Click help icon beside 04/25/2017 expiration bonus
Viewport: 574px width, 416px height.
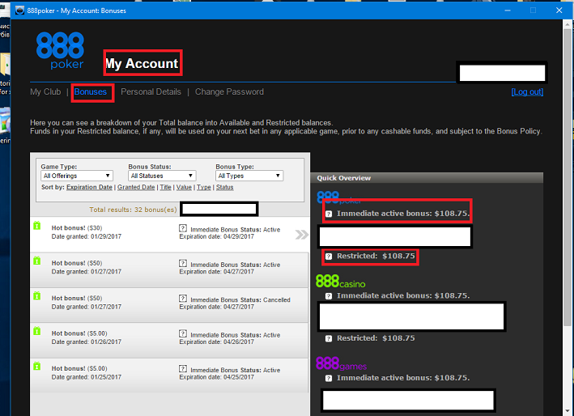[x=183, y=369]
